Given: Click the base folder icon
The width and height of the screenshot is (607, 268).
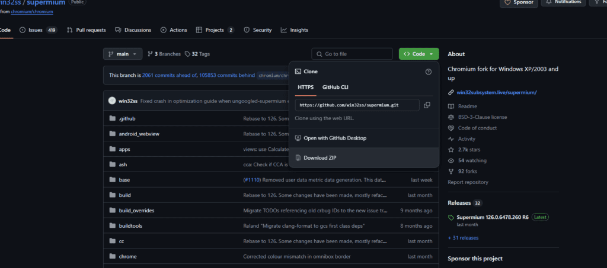Looking at the screenshot, I should pyautogui.click(x=113, y=180).
